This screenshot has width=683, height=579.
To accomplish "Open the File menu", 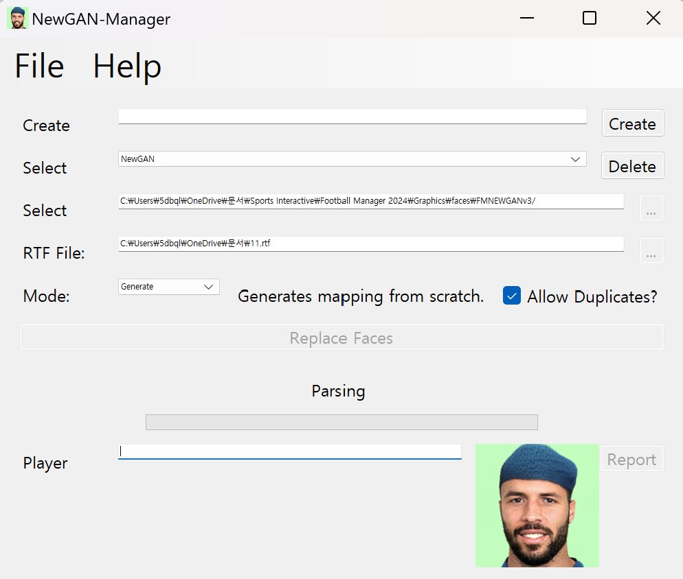I will (x=39, y=67).
